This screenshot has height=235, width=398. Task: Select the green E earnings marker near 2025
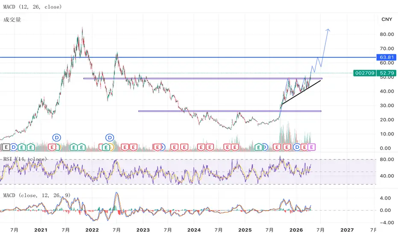click(x=259, y=147)
